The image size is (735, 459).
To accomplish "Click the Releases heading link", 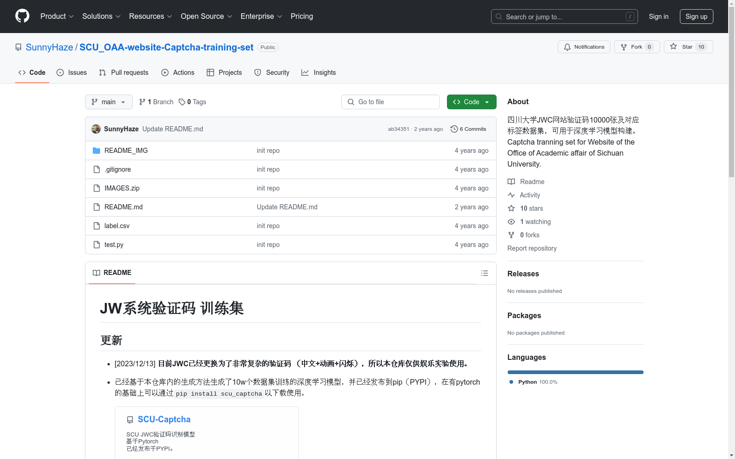I will click(x=523, y=274).
